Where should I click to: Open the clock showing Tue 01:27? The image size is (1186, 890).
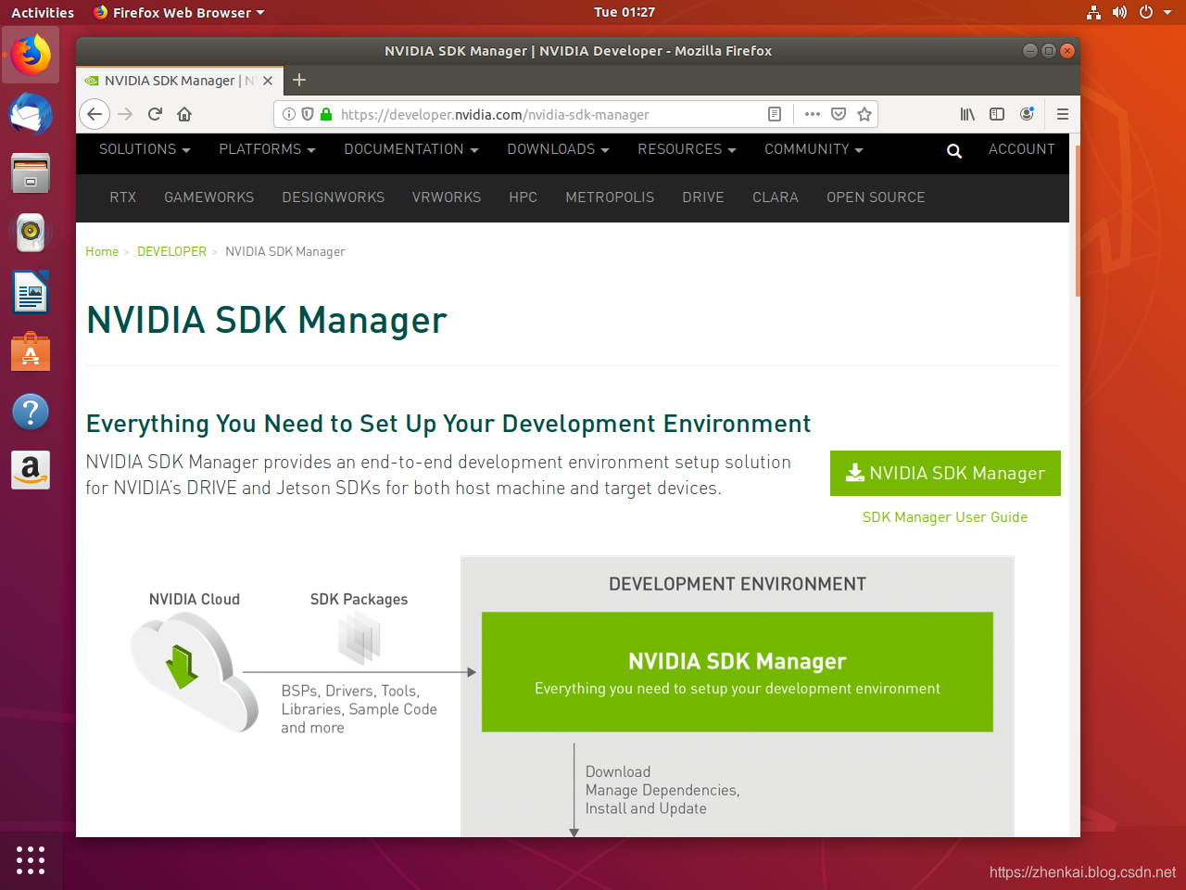click(x=625, y=12)
